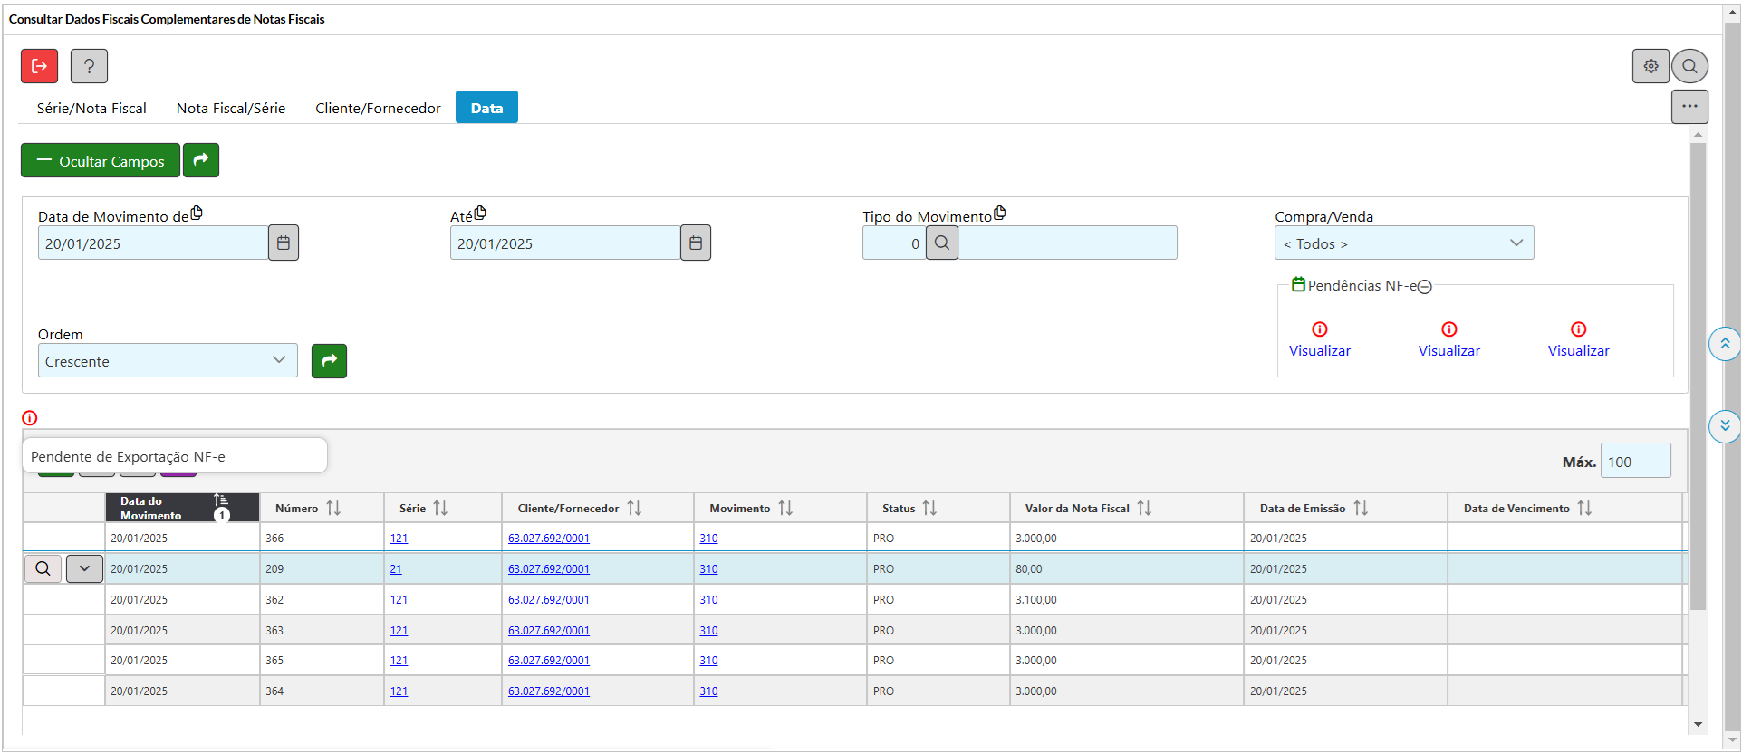The height and width of the screenshot is (753, 1742).
Task: Click Tipo do Movimento lookup magnifier
Action: coord(942,243)
